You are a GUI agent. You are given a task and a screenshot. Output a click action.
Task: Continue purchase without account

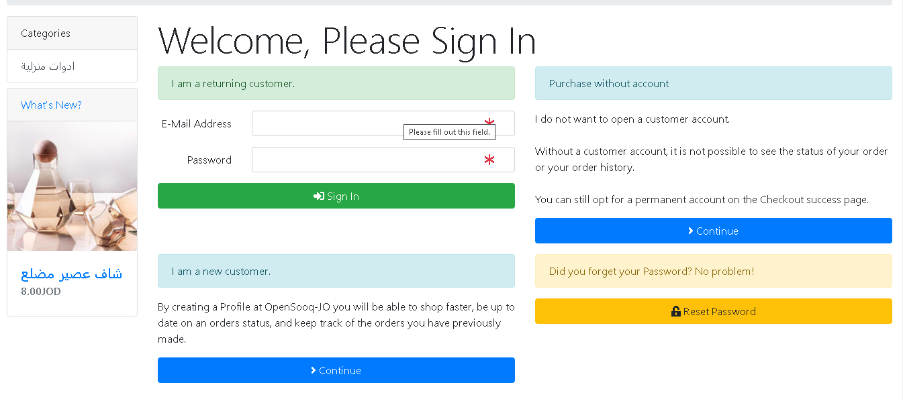pos(714,231)
